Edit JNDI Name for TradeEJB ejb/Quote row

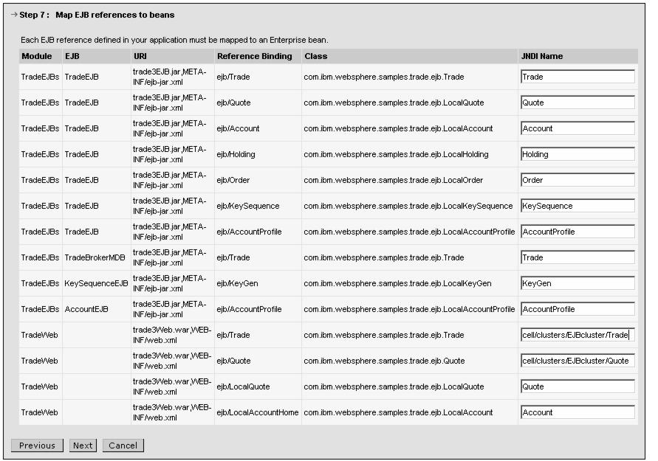(x=578, y=103)
